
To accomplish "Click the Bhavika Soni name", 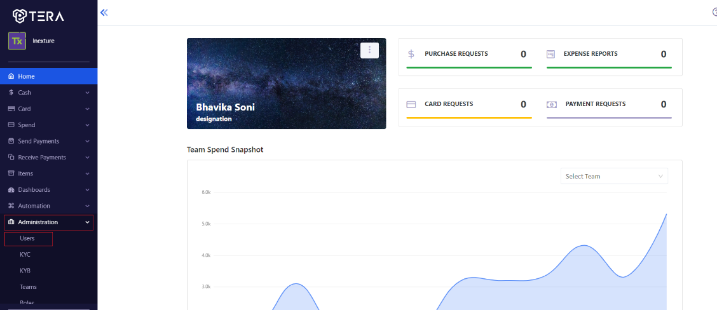I will coord(226,107).
